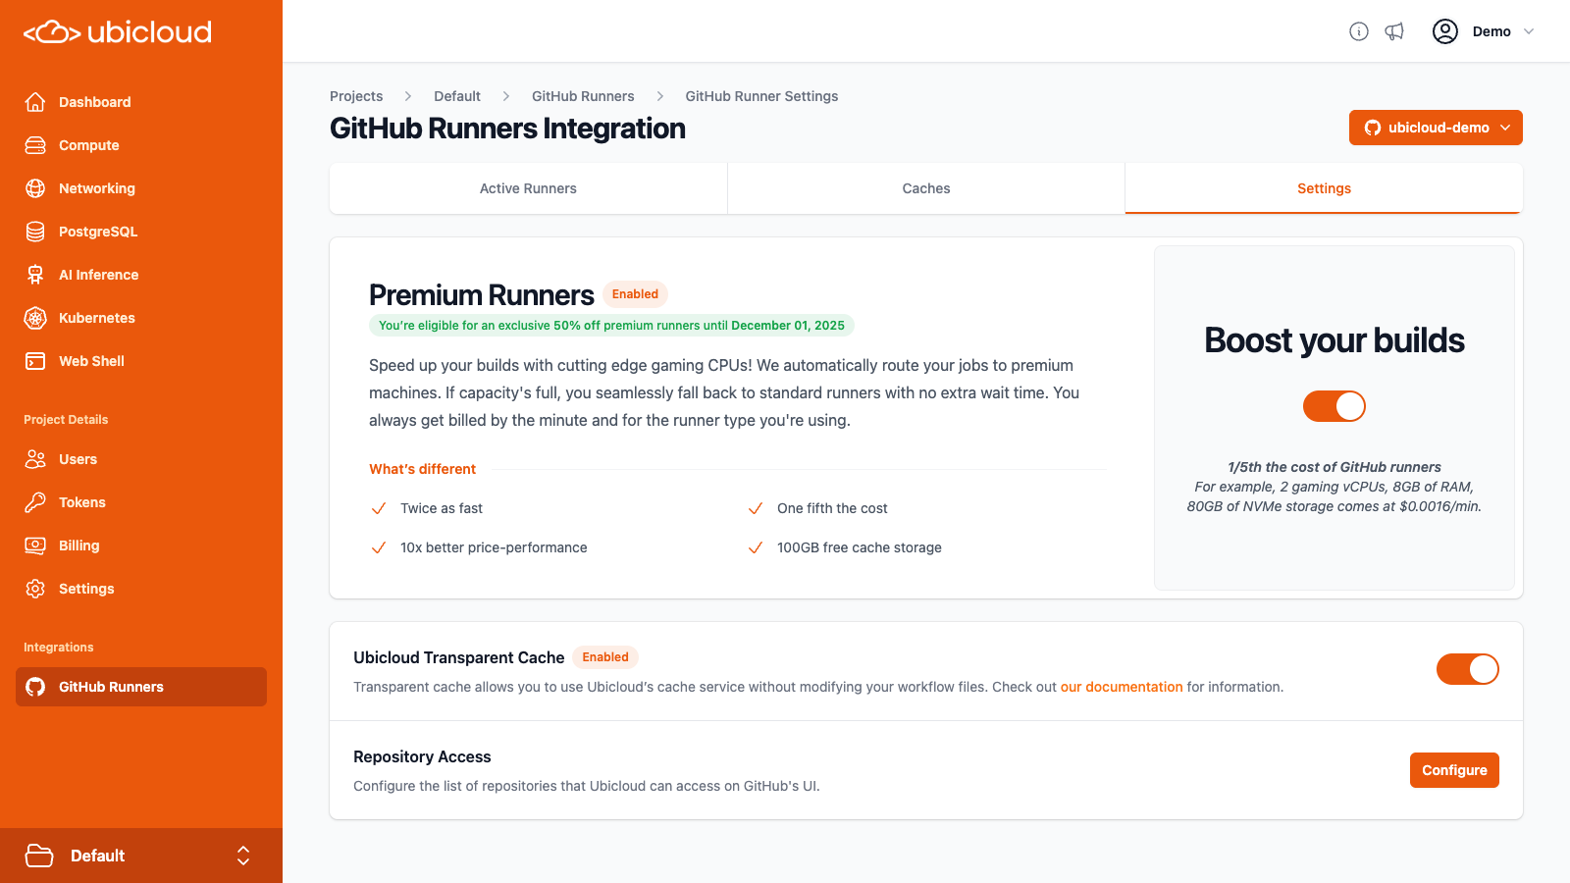
Task: Select the Networking sidebar icon
Action: pyautogui.click(x=35, y=188)
